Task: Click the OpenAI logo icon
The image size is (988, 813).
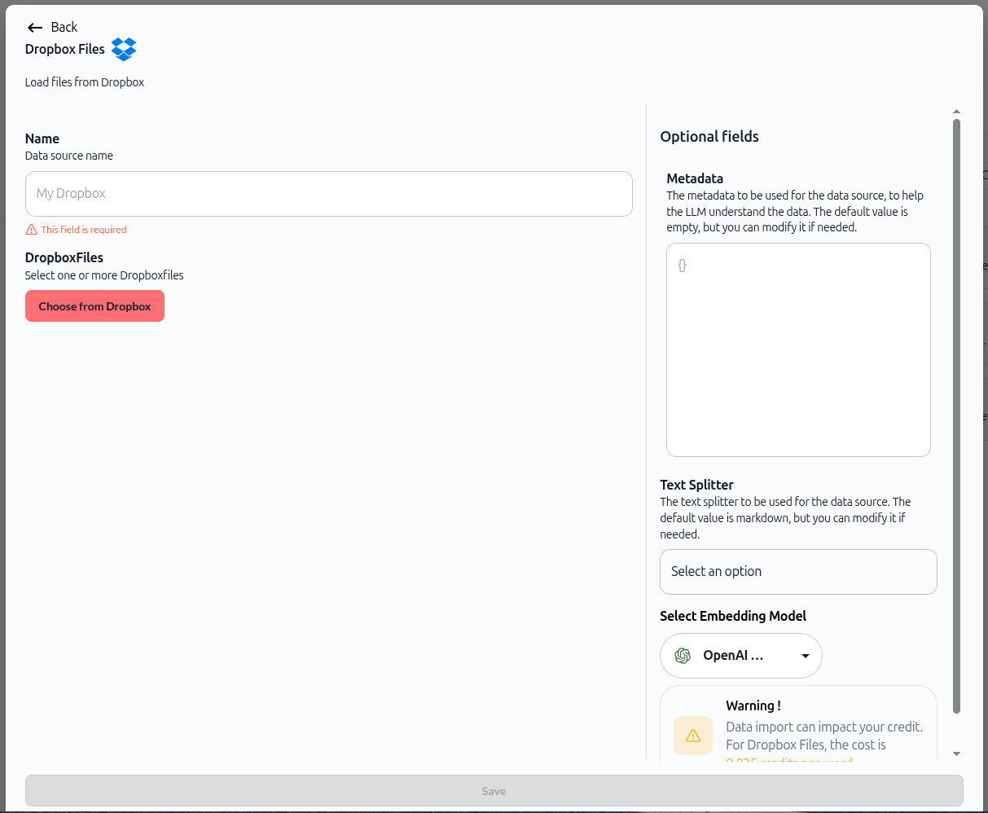Action: tap(683, 656)
